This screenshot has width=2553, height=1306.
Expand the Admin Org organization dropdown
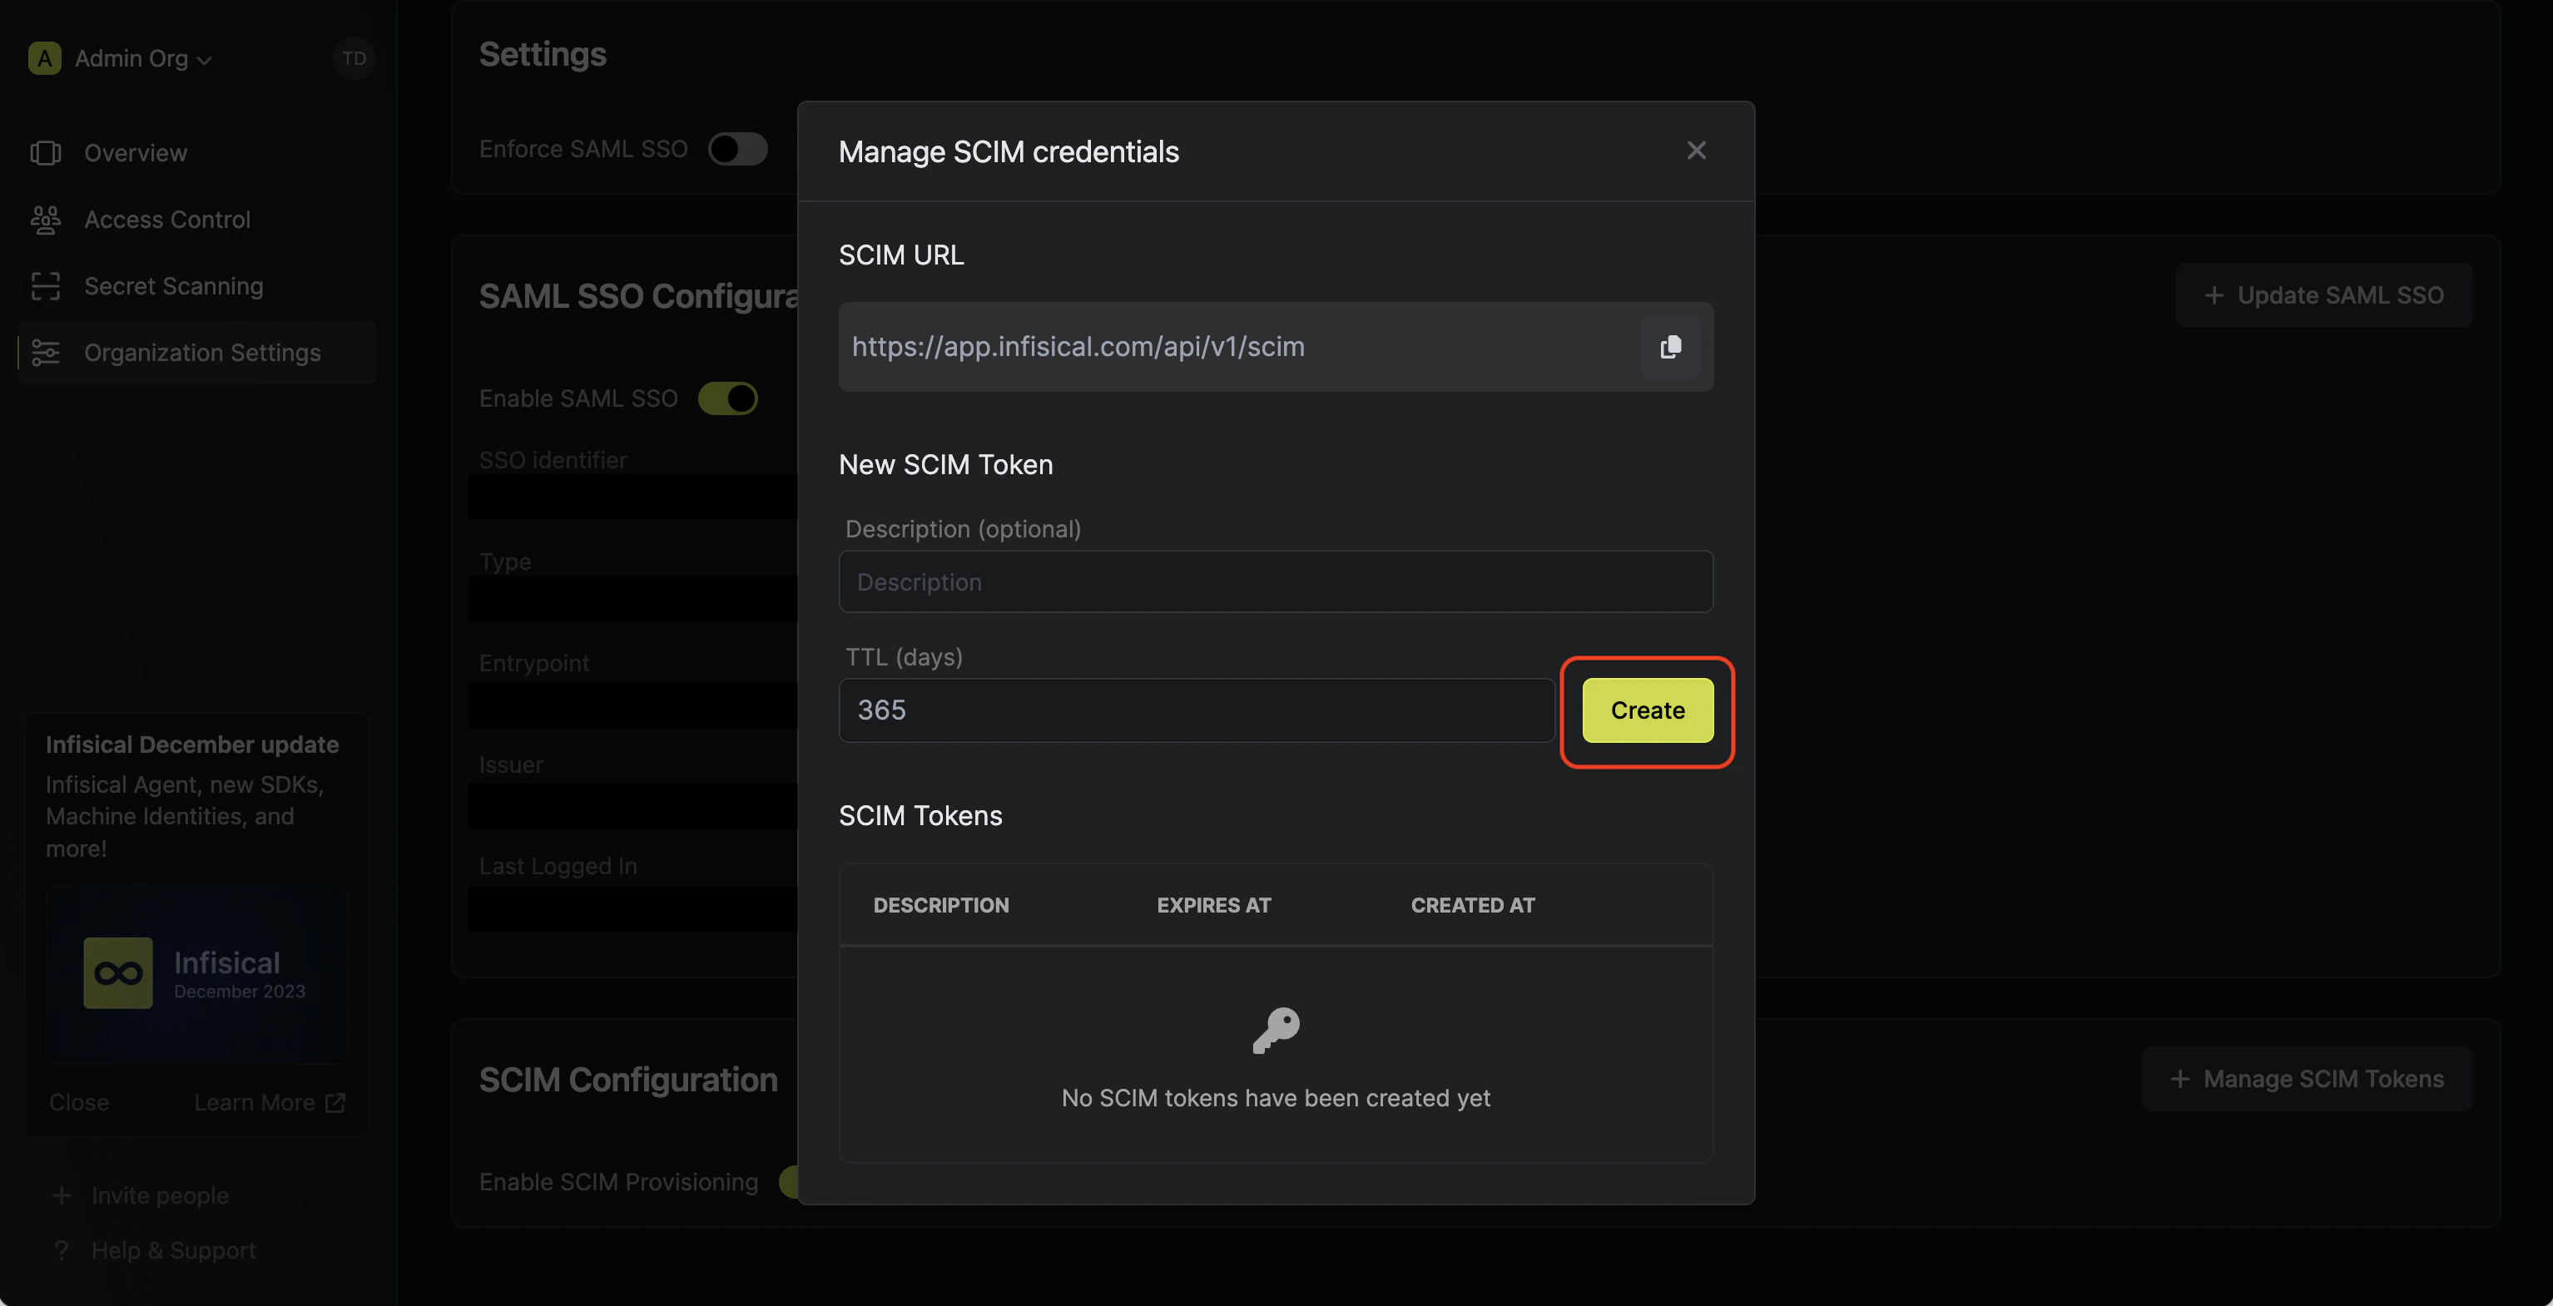[144, 58]
